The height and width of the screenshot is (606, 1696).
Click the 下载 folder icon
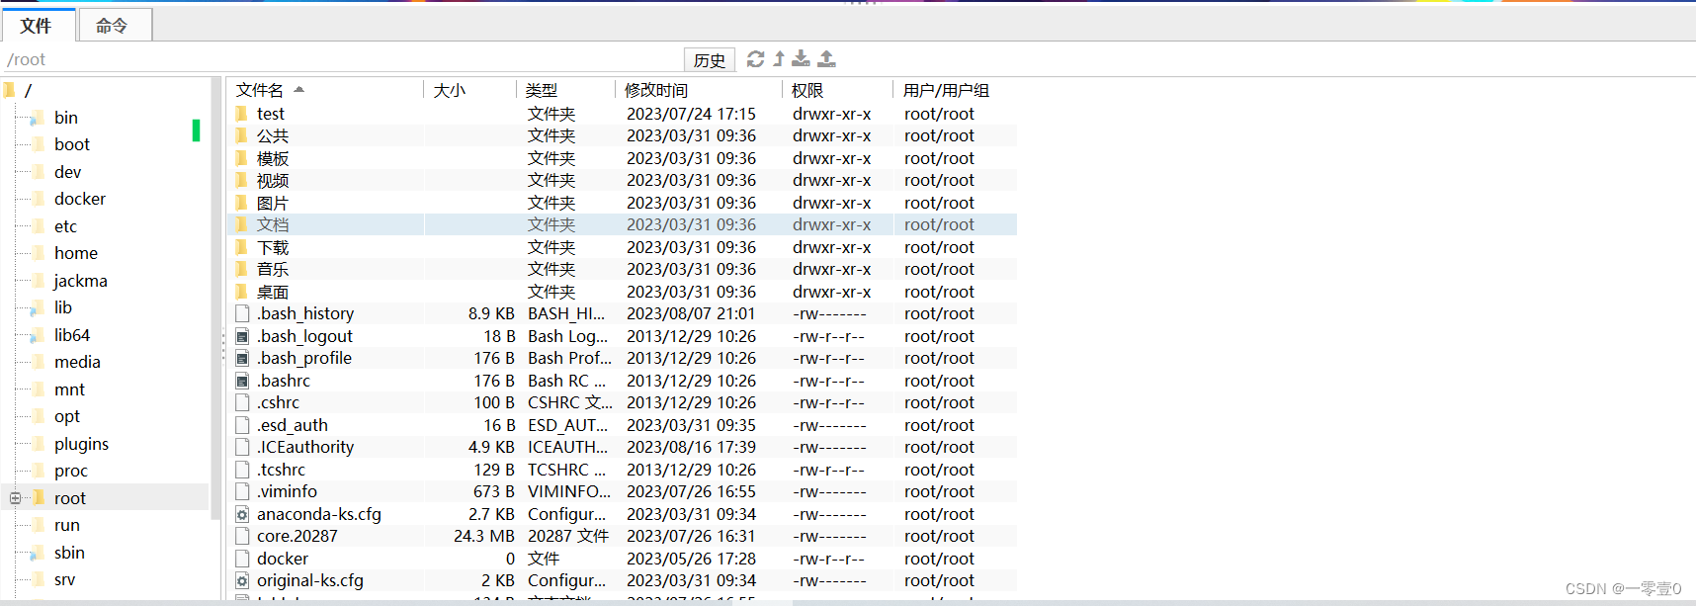[242, 247]
